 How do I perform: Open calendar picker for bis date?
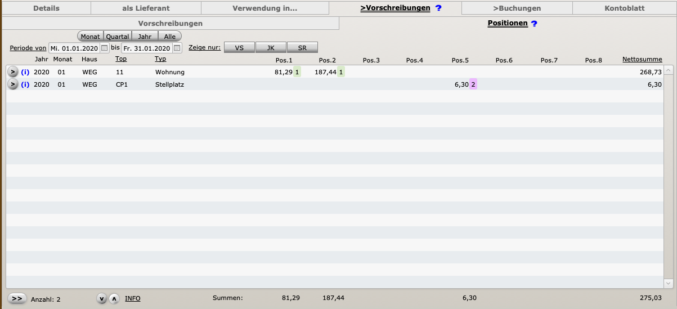pyautogui.click(x=177, y=48)
